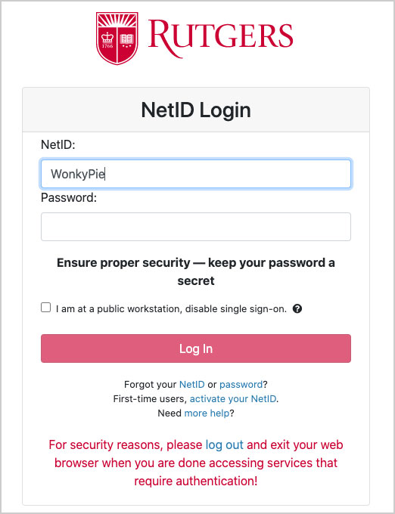The image size is (395, 514).
Task: Submit with the Log In button
Action: point(196,348)
